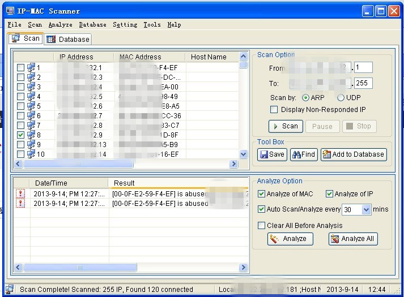Click the Date/Time column header
The width and height of the screenshot is (404, 297).
[x=69, y=183]
